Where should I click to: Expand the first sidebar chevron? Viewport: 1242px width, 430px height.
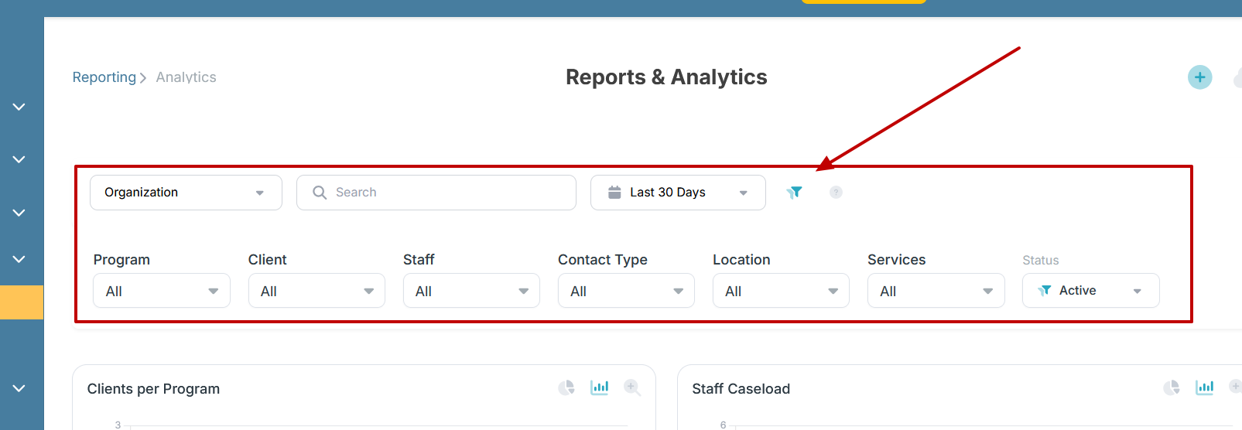tap(19, 107)
